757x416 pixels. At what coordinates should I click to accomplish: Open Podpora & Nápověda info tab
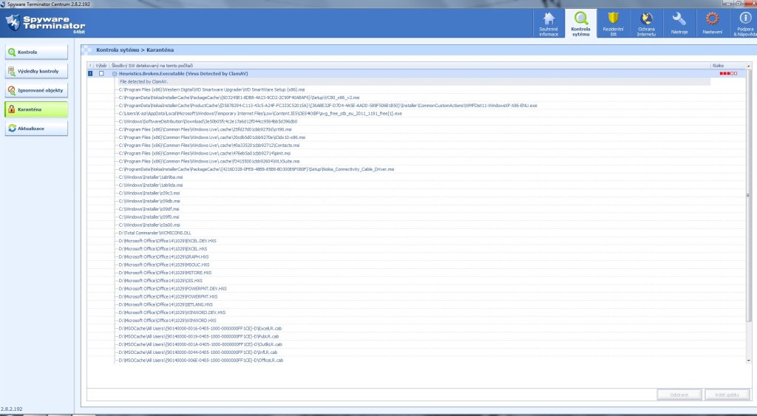(x=745, y=24)
